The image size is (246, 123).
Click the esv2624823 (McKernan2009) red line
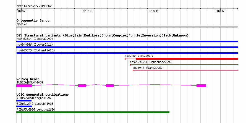(184, 65)
